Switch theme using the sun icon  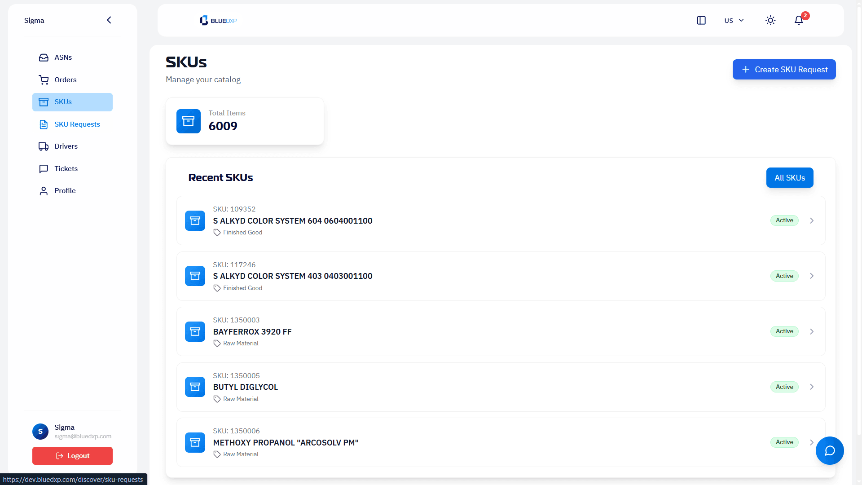[770, 20]
